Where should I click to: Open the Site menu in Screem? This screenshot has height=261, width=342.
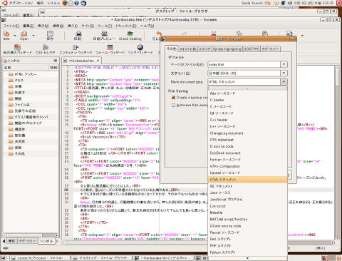click(x=88, y=26)
